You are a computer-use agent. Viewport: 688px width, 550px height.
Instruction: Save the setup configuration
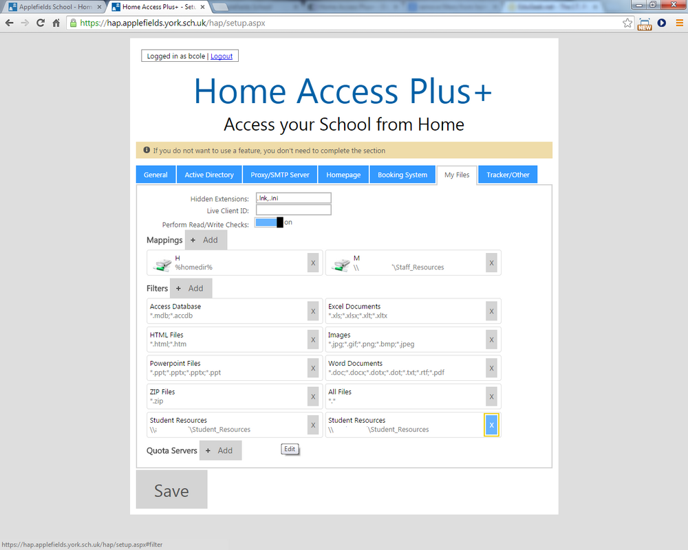(171, 489)
